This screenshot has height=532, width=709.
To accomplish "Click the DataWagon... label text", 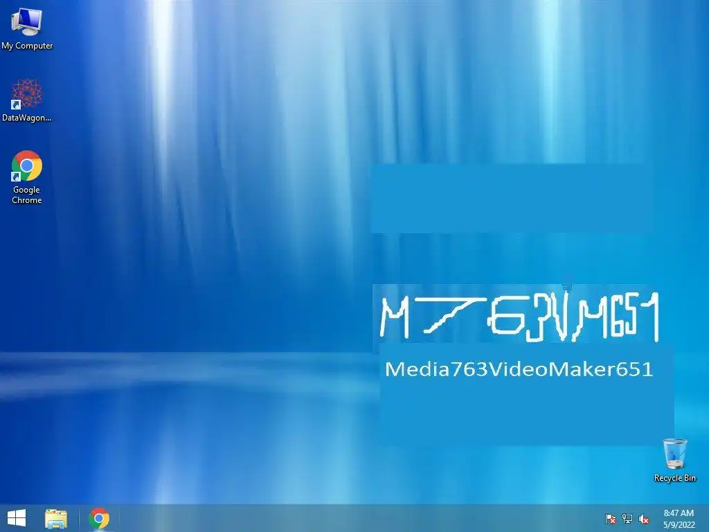I will [27, 118].
